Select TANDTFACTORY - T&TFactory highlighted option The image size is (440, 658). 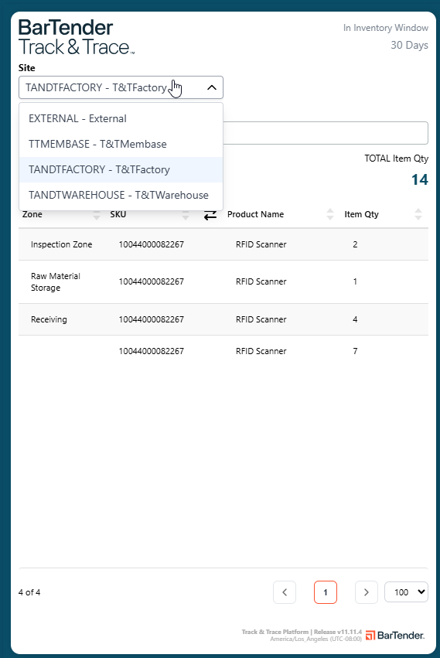pyautogui.click(x=121, y=169)
